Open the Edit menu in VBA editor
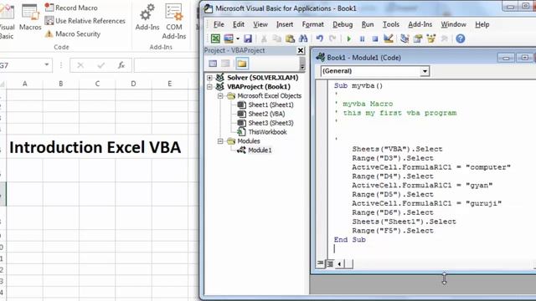The height and width of the screenshot is (301, 536). tap(239, 24)
